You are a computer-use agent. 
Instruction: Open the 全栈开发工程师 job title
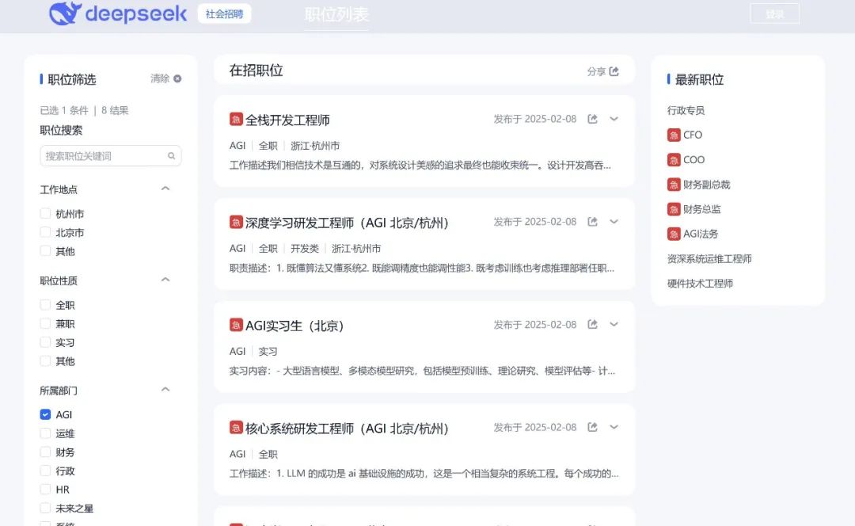point(287,120)
